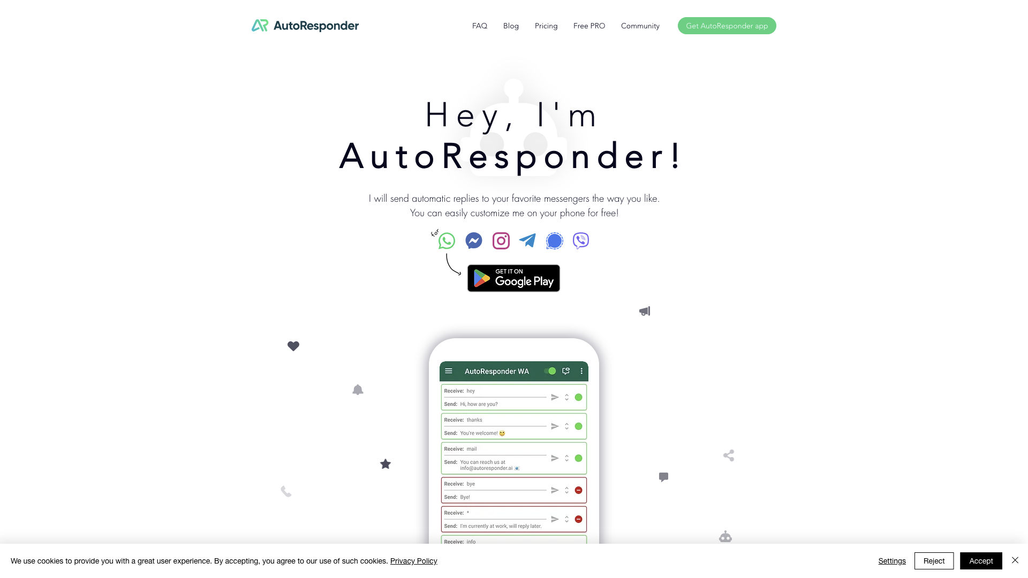Click the Privacy Policy link
This screenshot has height=578, width=1028.
pyautogui.click(x=413, y=560)
